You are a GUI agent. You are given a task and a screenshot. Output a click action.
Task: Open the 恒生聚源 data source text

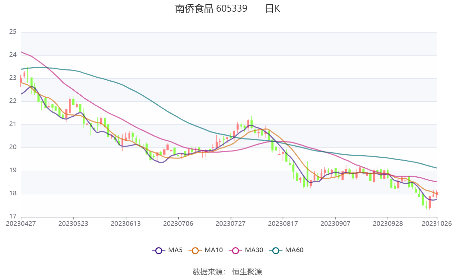click(247, 272)
